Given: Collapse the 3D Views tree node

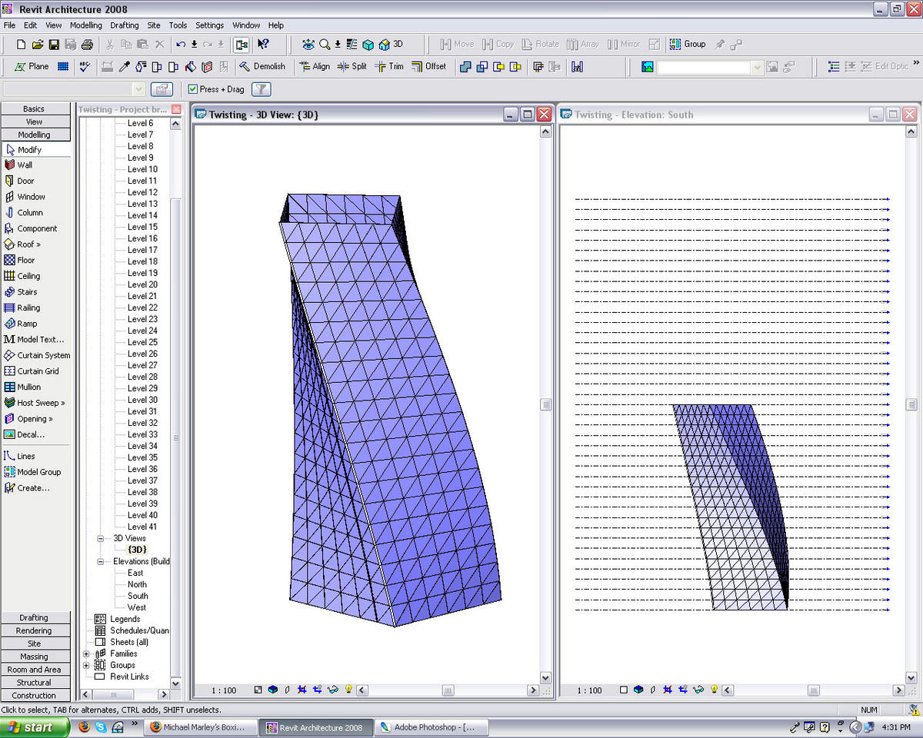Looking at the screenshot, I should [x=100, y=538].
